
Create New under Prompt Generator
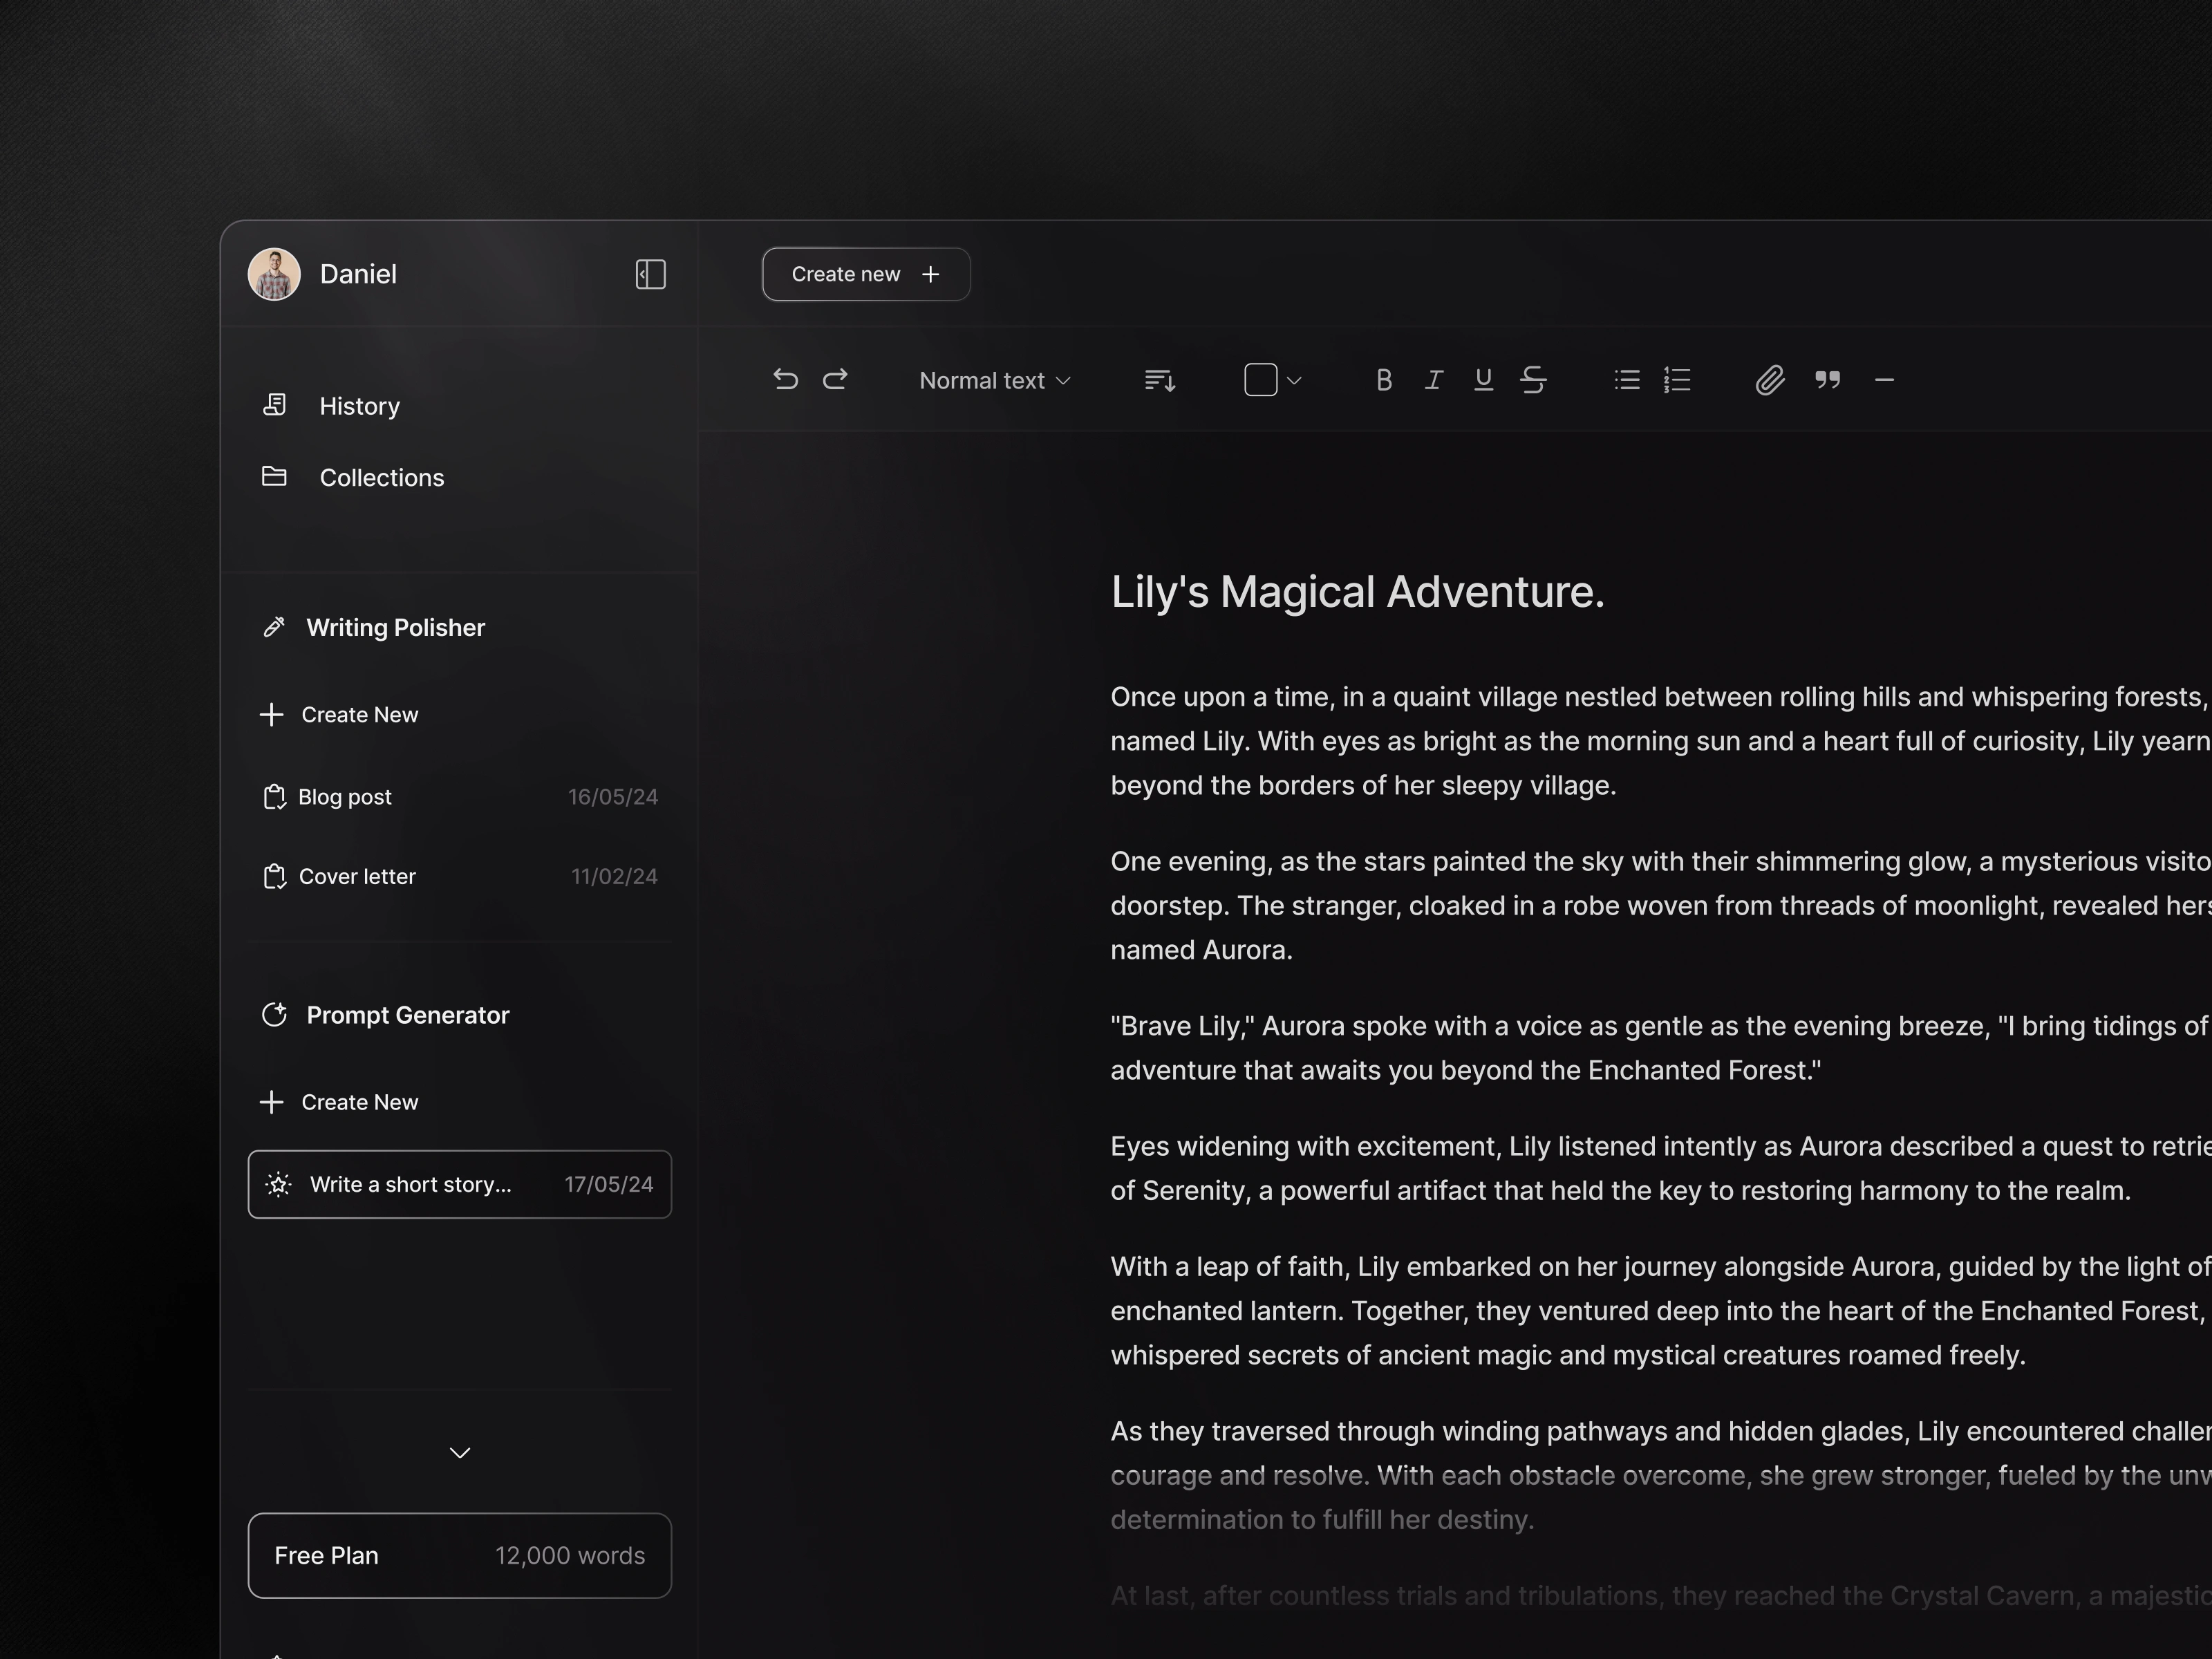339,1102
